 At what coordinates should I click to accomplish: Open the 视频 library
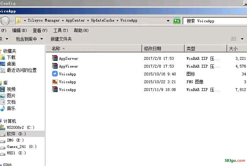(11, 89)
